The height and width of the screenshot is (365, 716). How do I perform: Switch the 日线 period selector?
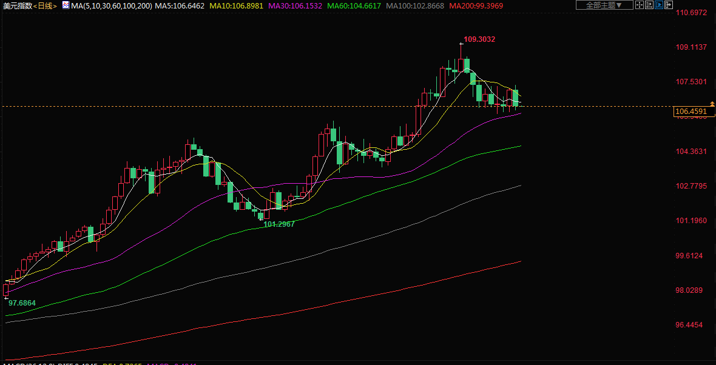[x=45, y=6]
